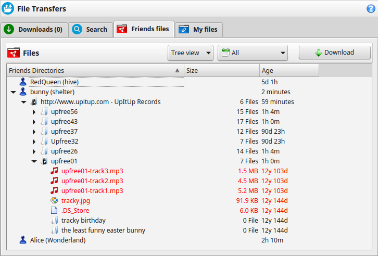The image size is (378, 256).
Task: Click the 15 Files size cell
Action: point(247,111)
